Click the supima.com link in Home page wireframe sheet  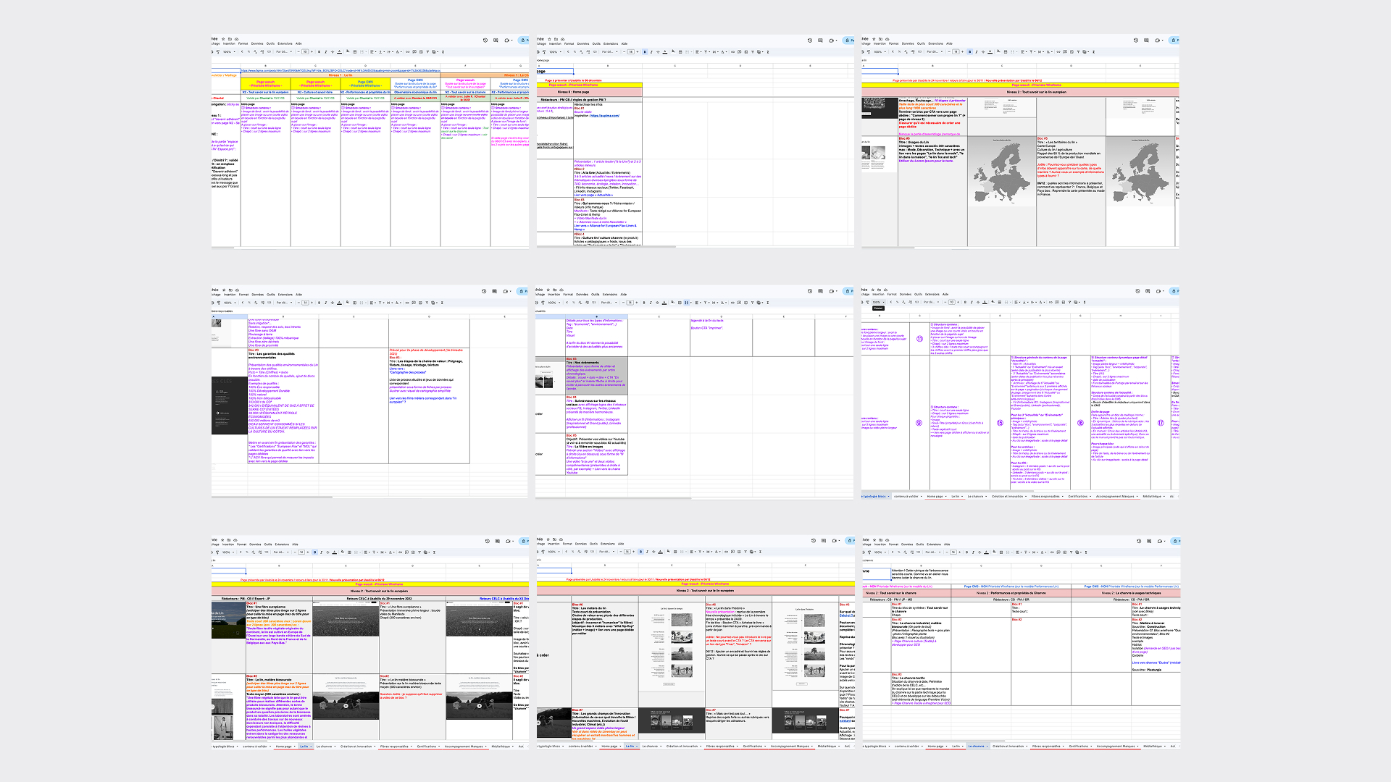click(604, 115)
